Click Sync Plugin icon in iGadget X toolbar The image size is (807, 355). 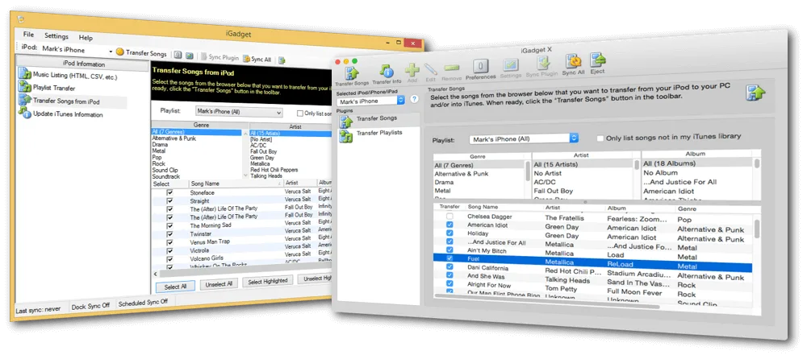[542, 63]
